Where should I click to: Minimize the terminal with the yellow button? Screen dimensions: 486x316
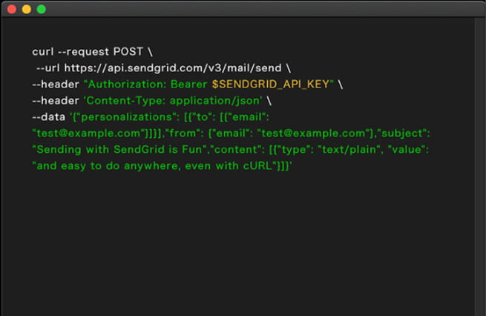click(x=26, y=9)
